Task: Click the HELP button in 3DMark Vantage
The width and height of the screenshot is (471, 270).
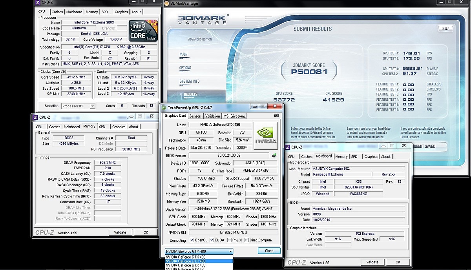Action: point(445,29)
